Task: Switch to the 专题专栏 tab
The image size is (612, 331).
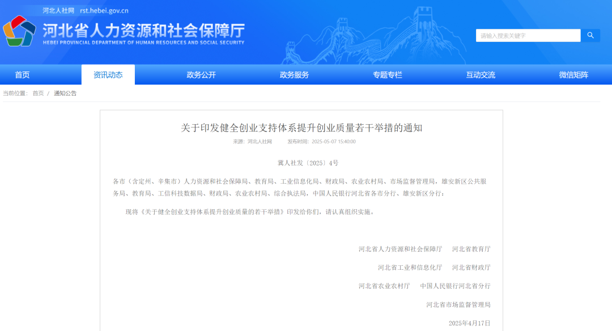Action: (387, 75)
